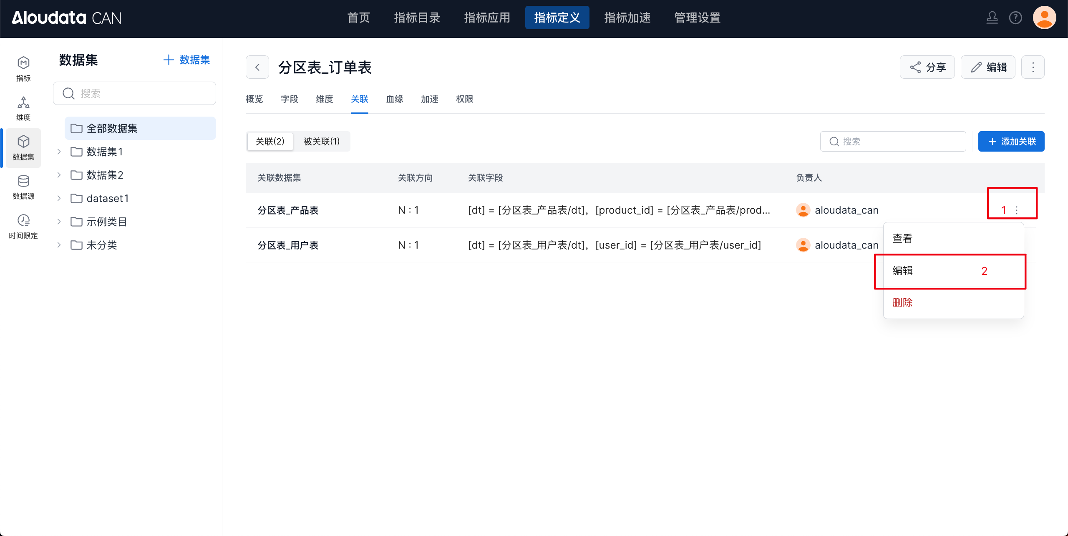Click the back arrow beside 分区表_订单表
1068x536 pixels.
click(x=257, y=67)
